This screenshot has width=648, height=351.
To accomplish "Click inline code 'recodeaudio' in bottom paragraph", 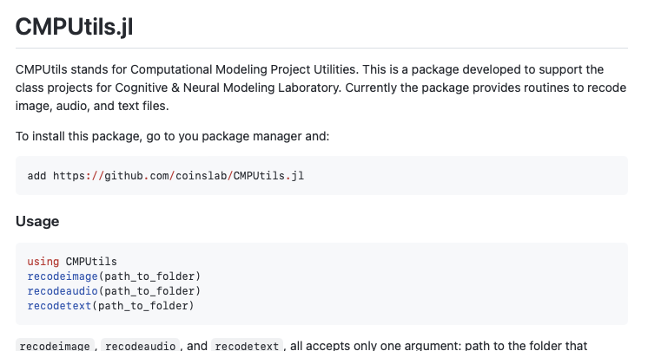I will point(141,346).
